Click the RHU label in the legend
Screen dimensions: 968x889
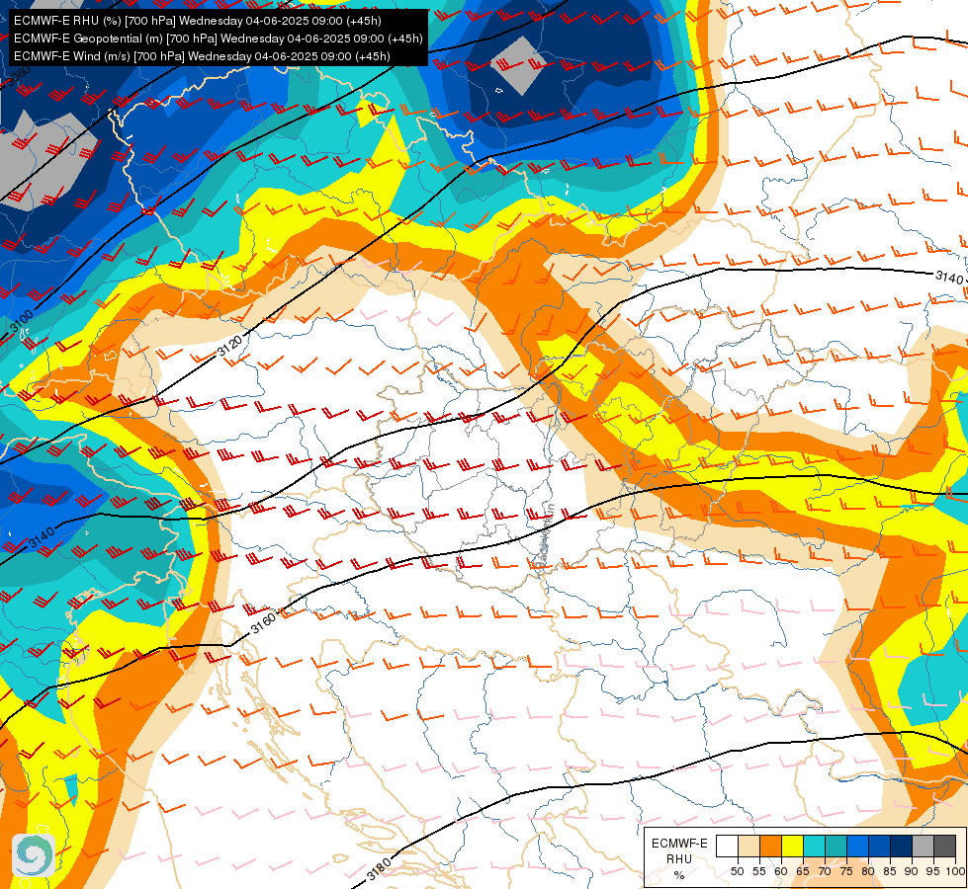coord(679,859)
